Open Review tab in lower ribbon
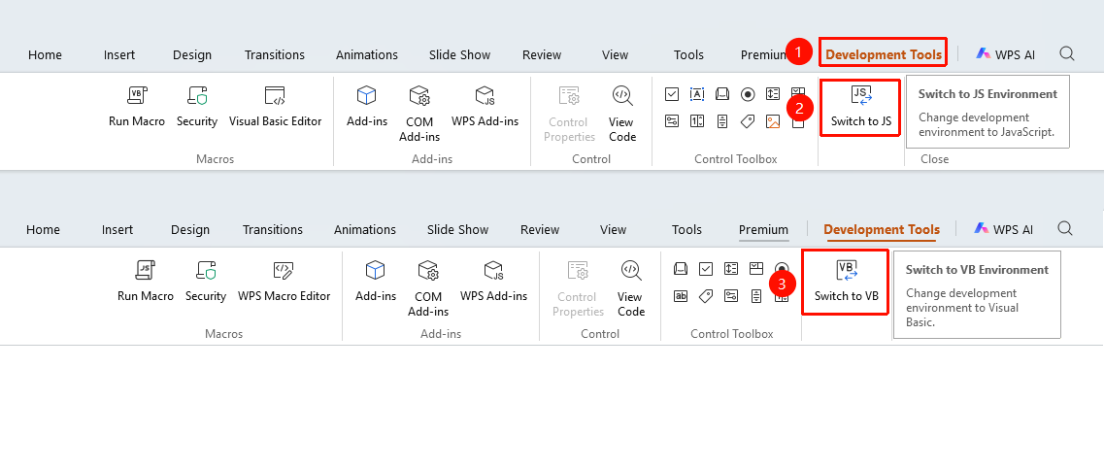Screen dimensions: 1104x469 pyautogui.click(x=540, y=229)
